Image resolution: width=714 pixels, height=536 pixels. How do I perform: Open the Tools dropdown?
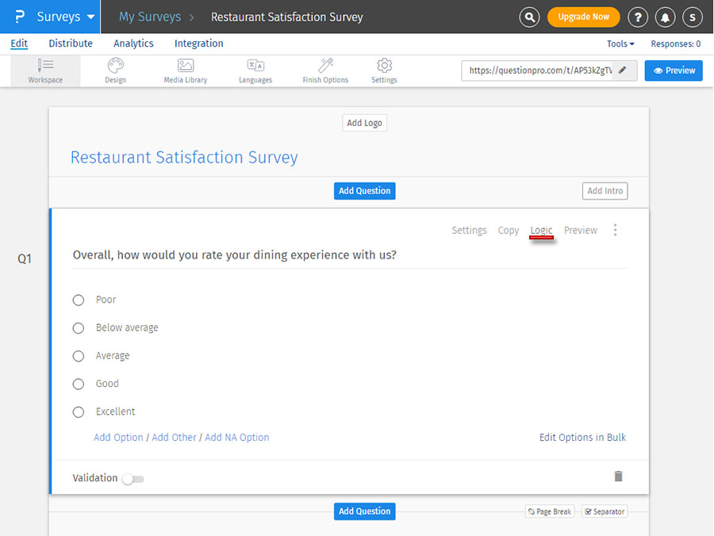tap(620, 44)
